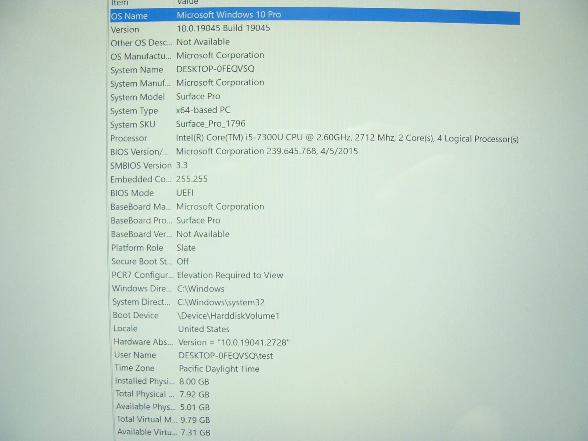588x441 pixels.
Task: Select the Time Zone Pacific Daylight Time row
Action: pyautogui.click(x=315, y=368)
